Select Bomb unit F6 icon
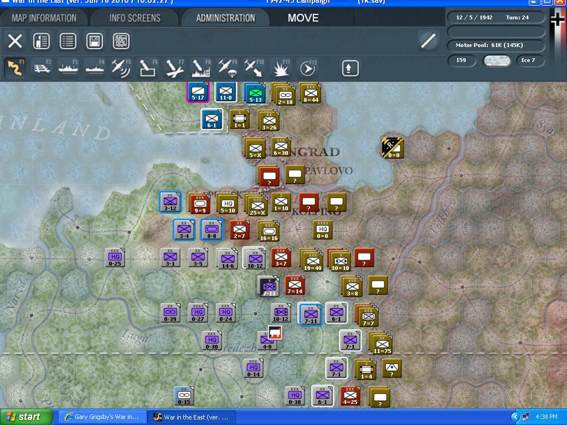567x425 pixels. [148, 68]
